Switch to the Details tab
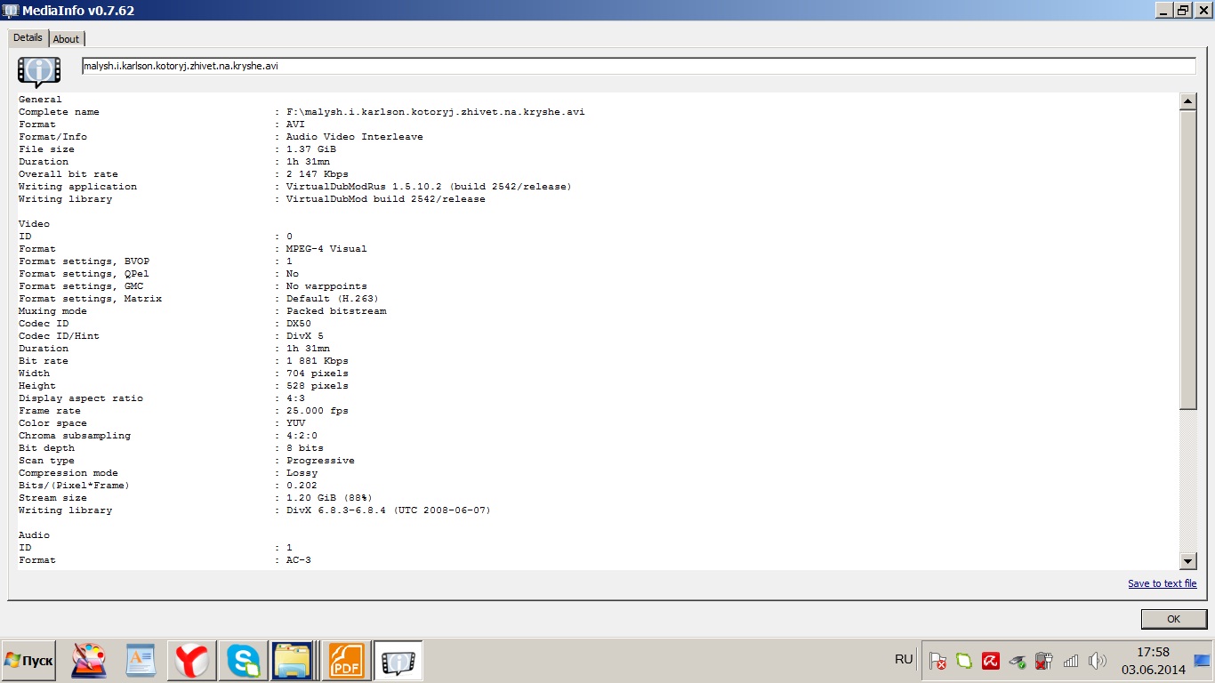Image resolution: width=1215 pixels, height=683 pixels. point(28,38)
